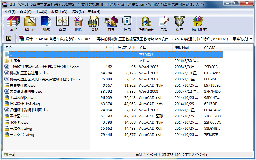
Task: Select 机械制造工艺及机床夹具课程设计任务书.doc
Action: pyautogui.click(x=45, y=79)
